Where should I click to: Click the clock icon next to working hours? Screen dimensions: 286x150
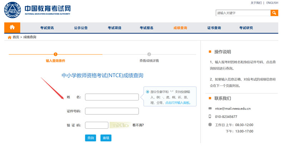(210, 125)
